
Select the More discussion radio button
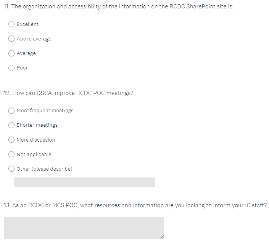coord(12,140)
